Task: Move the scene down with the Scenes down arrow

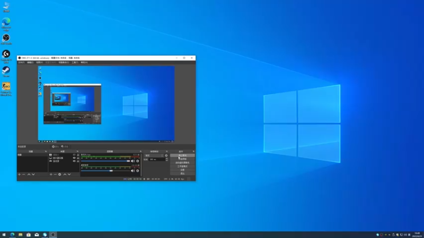Action: pos(33,175)
